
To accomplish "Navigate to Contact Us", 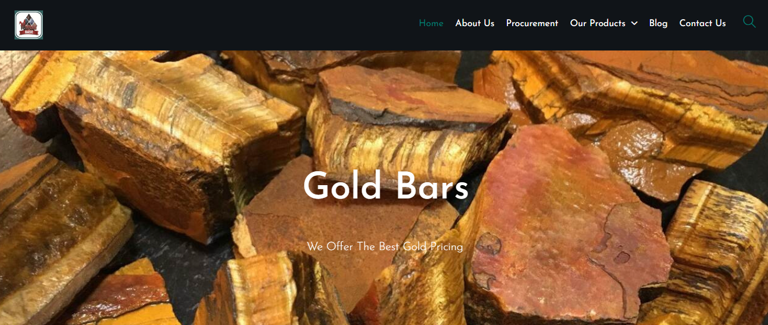I will point(702,23).
